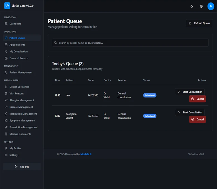The width and height of the screenshot is (217, 189).
Task: Open Symptom Management page
Action: [22, 121]
